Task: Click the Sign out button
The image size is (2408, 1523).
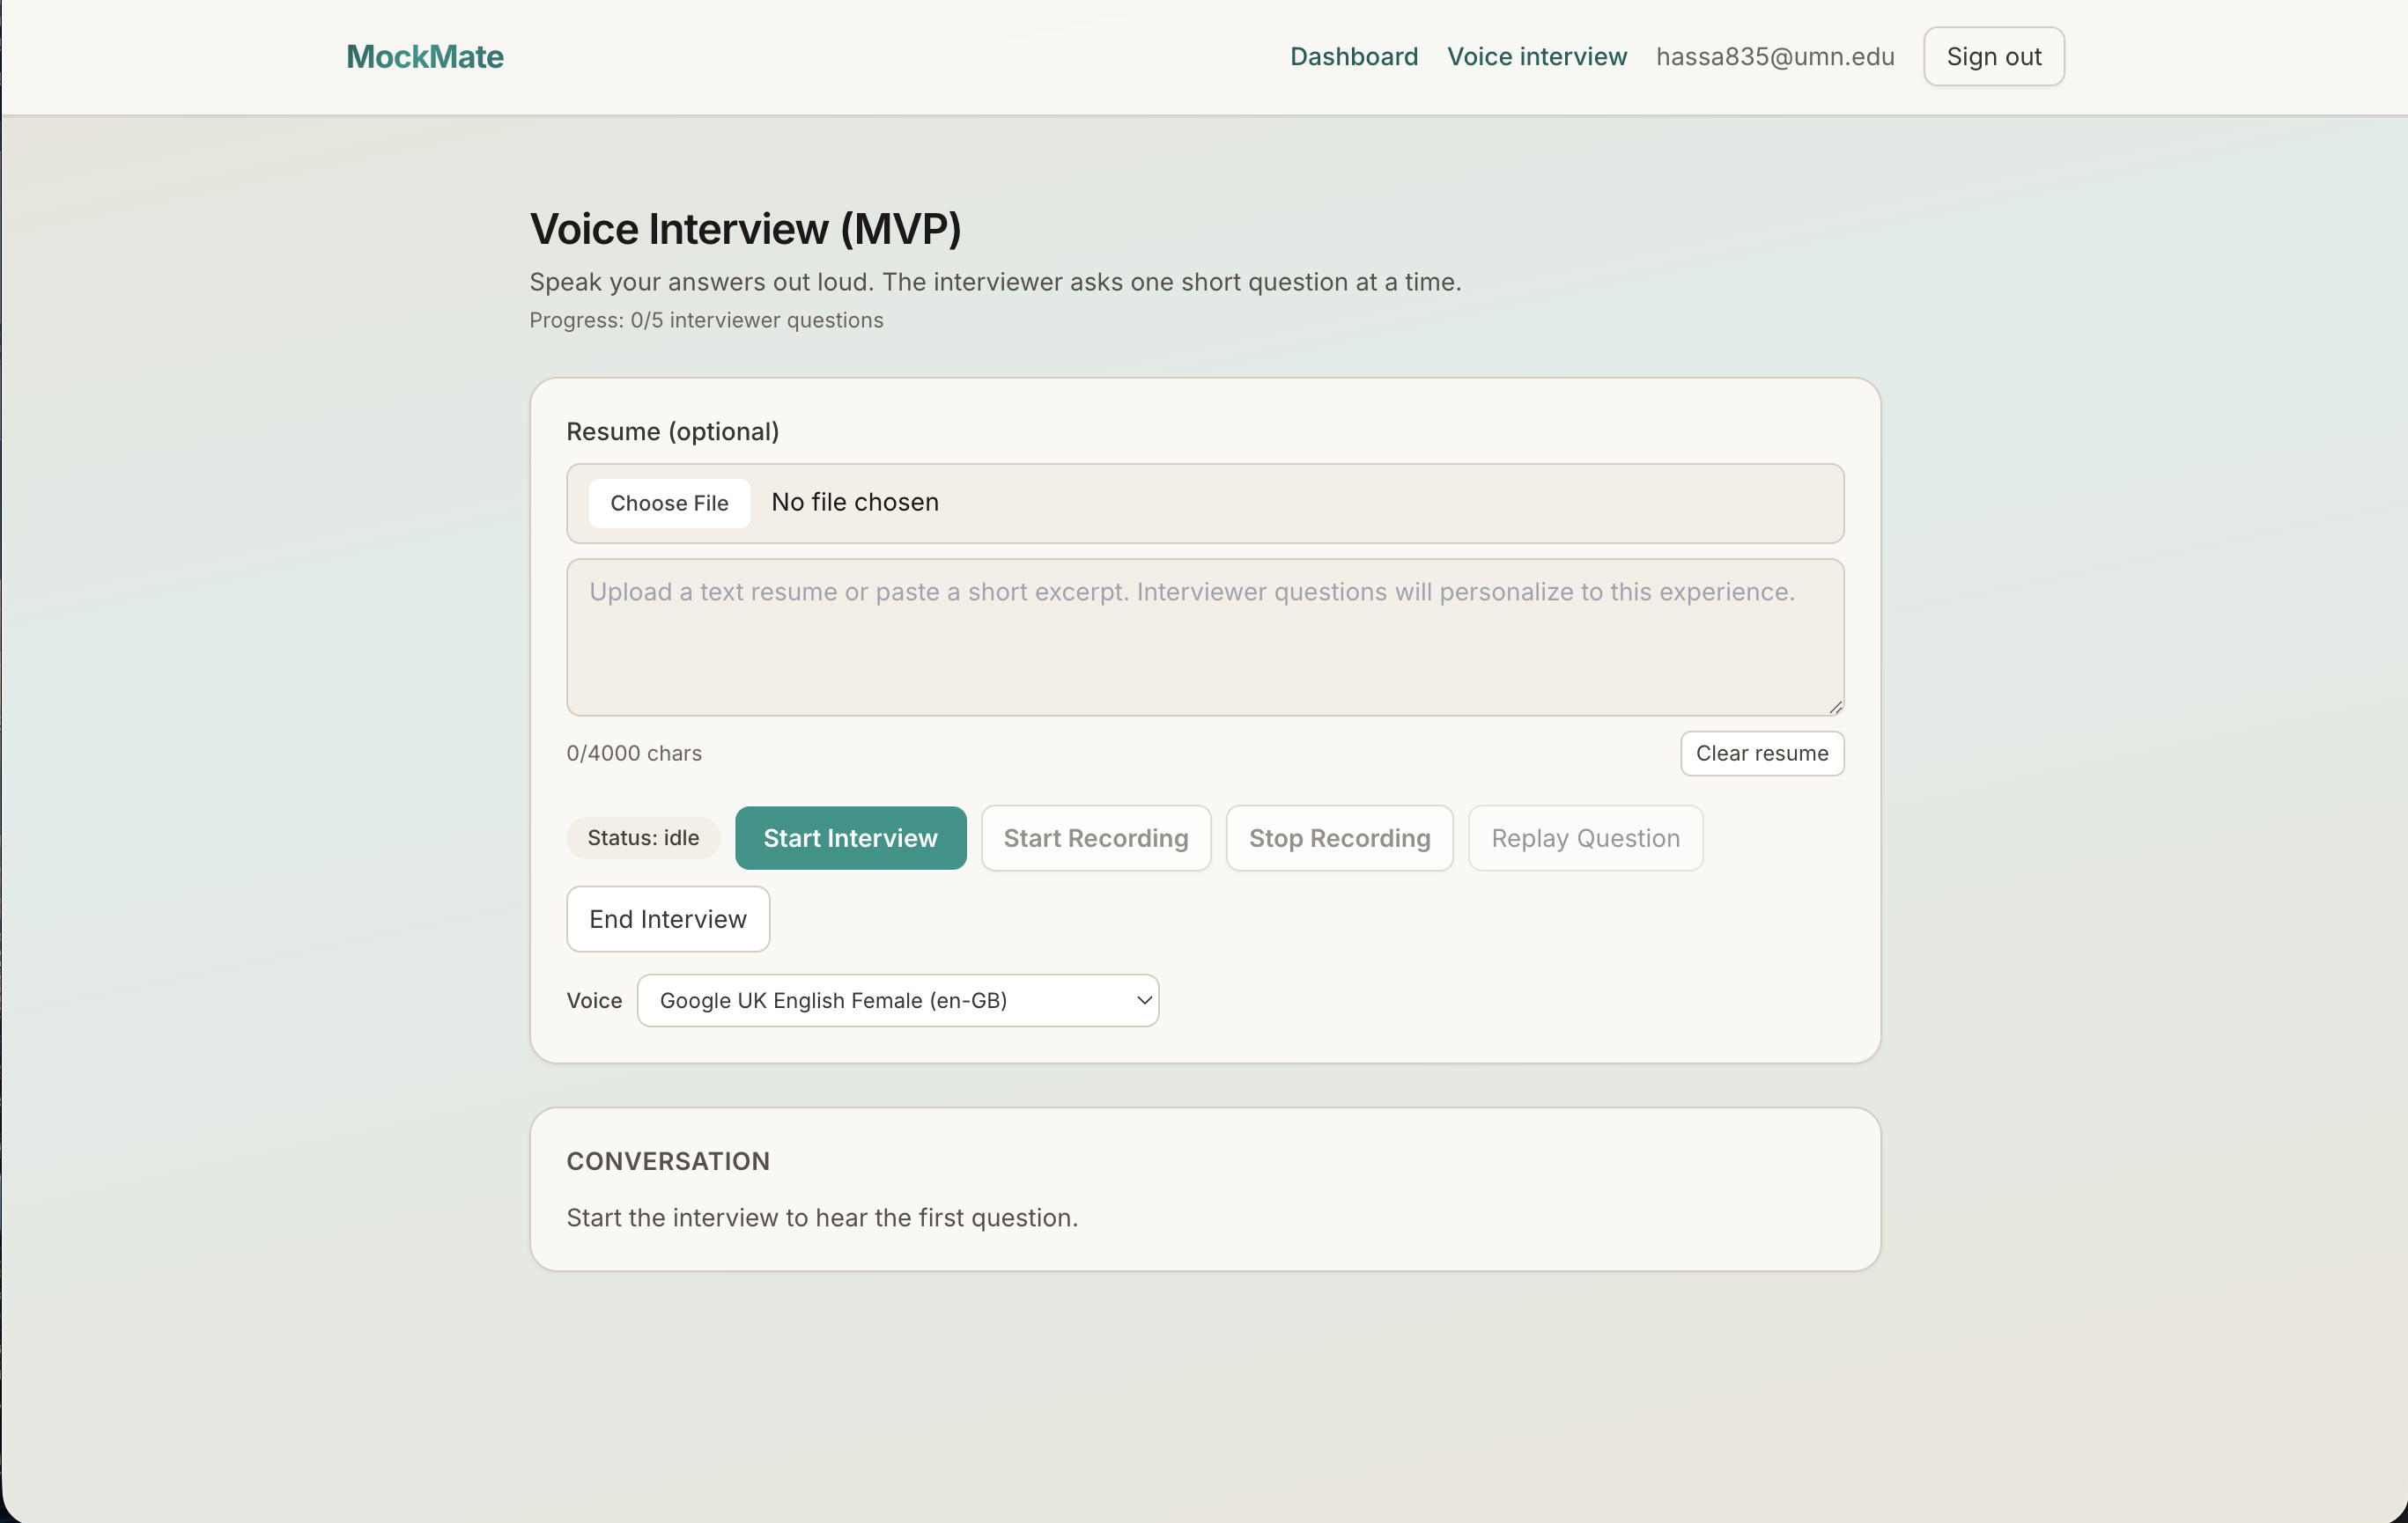Action: pyautogui.click(x=1993, y=57)
